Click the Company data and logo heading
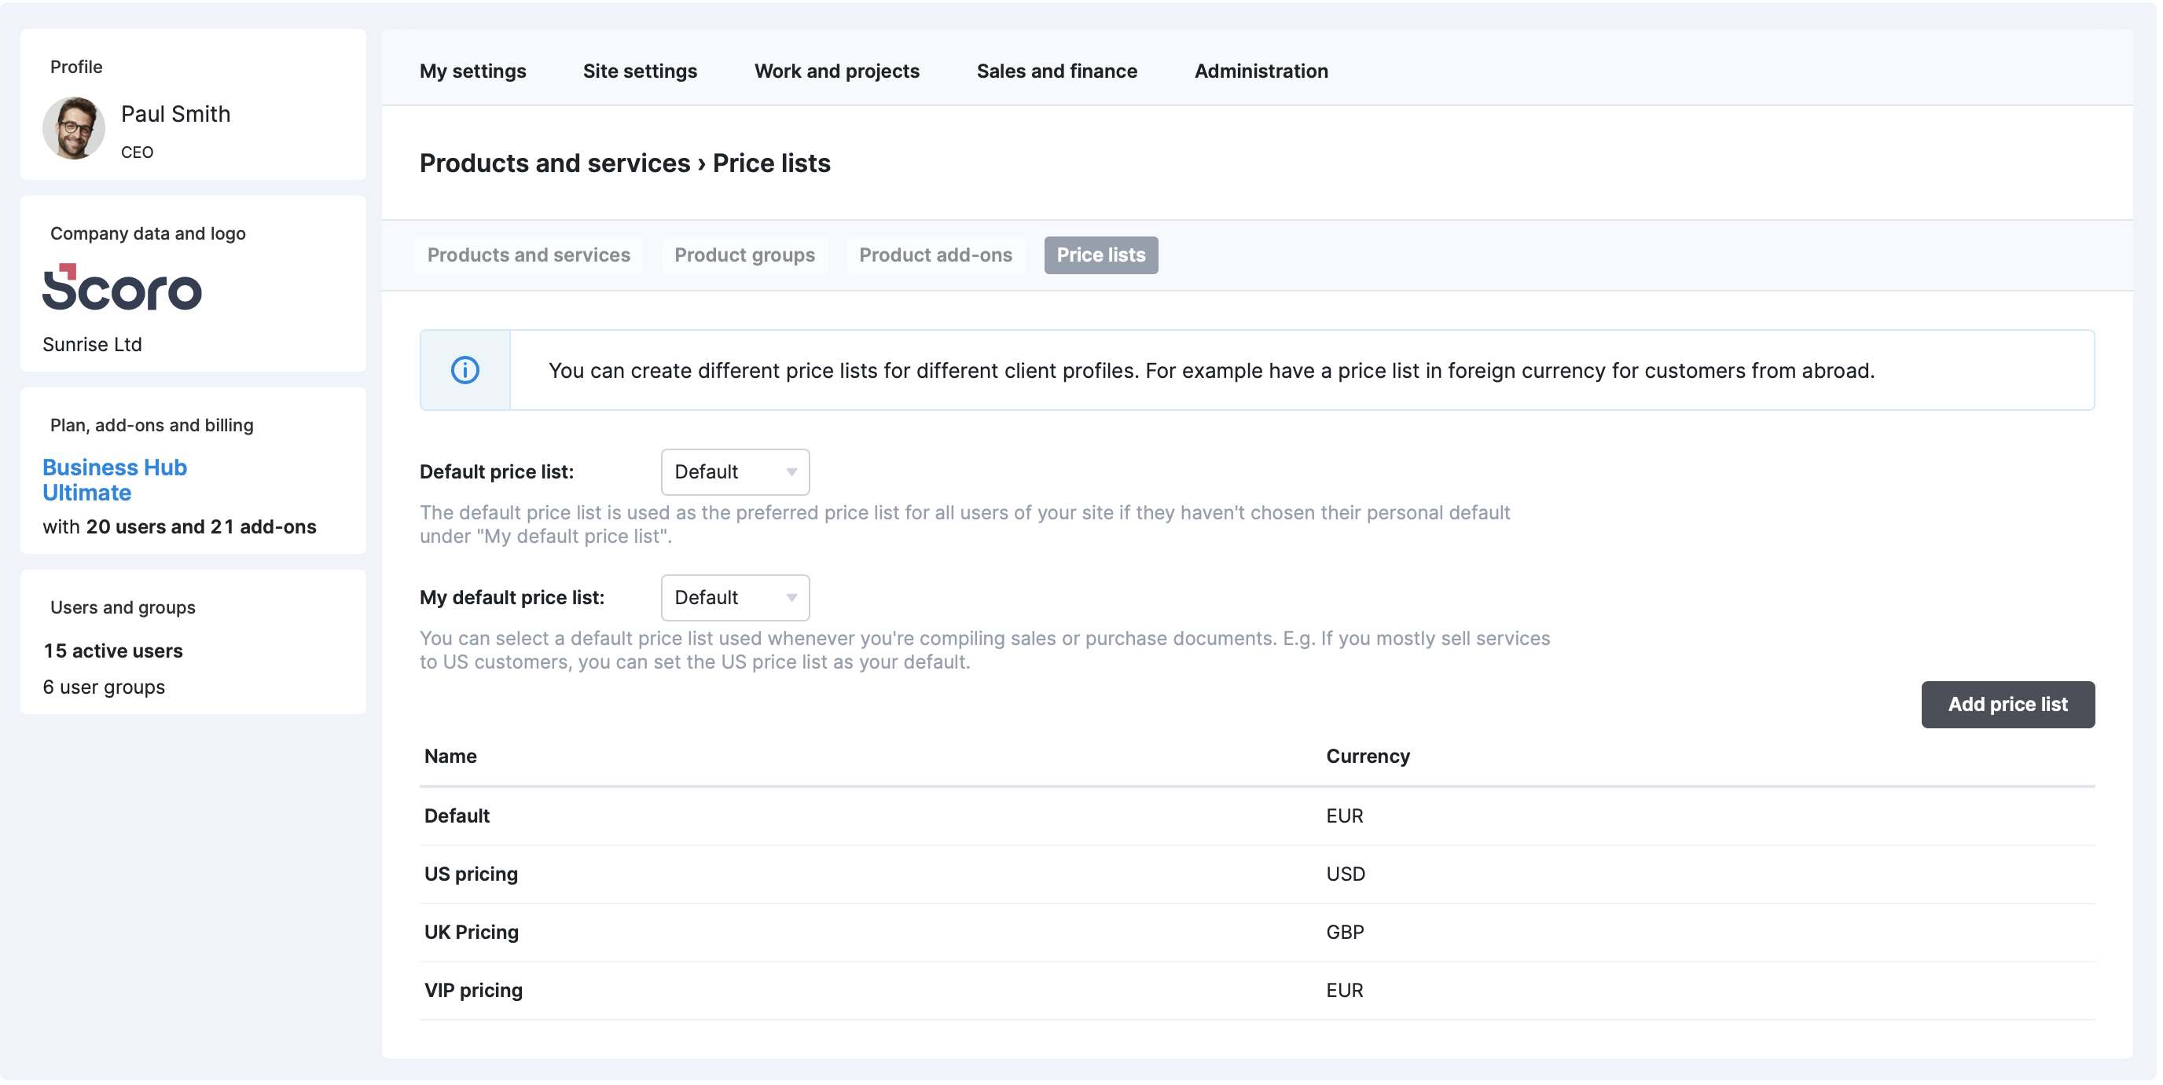The width and height of the screenshot is (2163, 1085). (x=148, y=233)
